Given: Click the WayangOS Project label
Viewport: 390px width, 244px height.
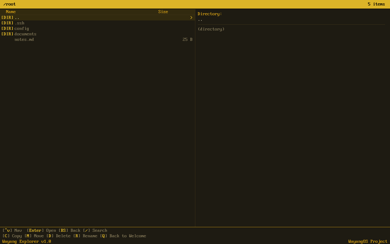Looking at the screenshot, I should click(367, 241).
